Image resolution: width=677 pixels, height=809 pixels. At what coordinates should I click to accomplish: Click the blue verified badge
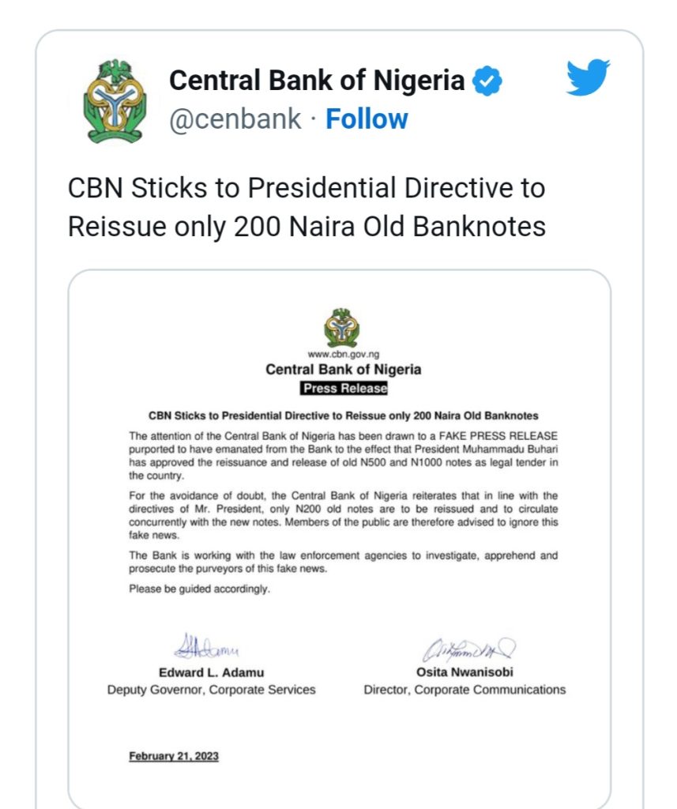click(x=487, y=81)
